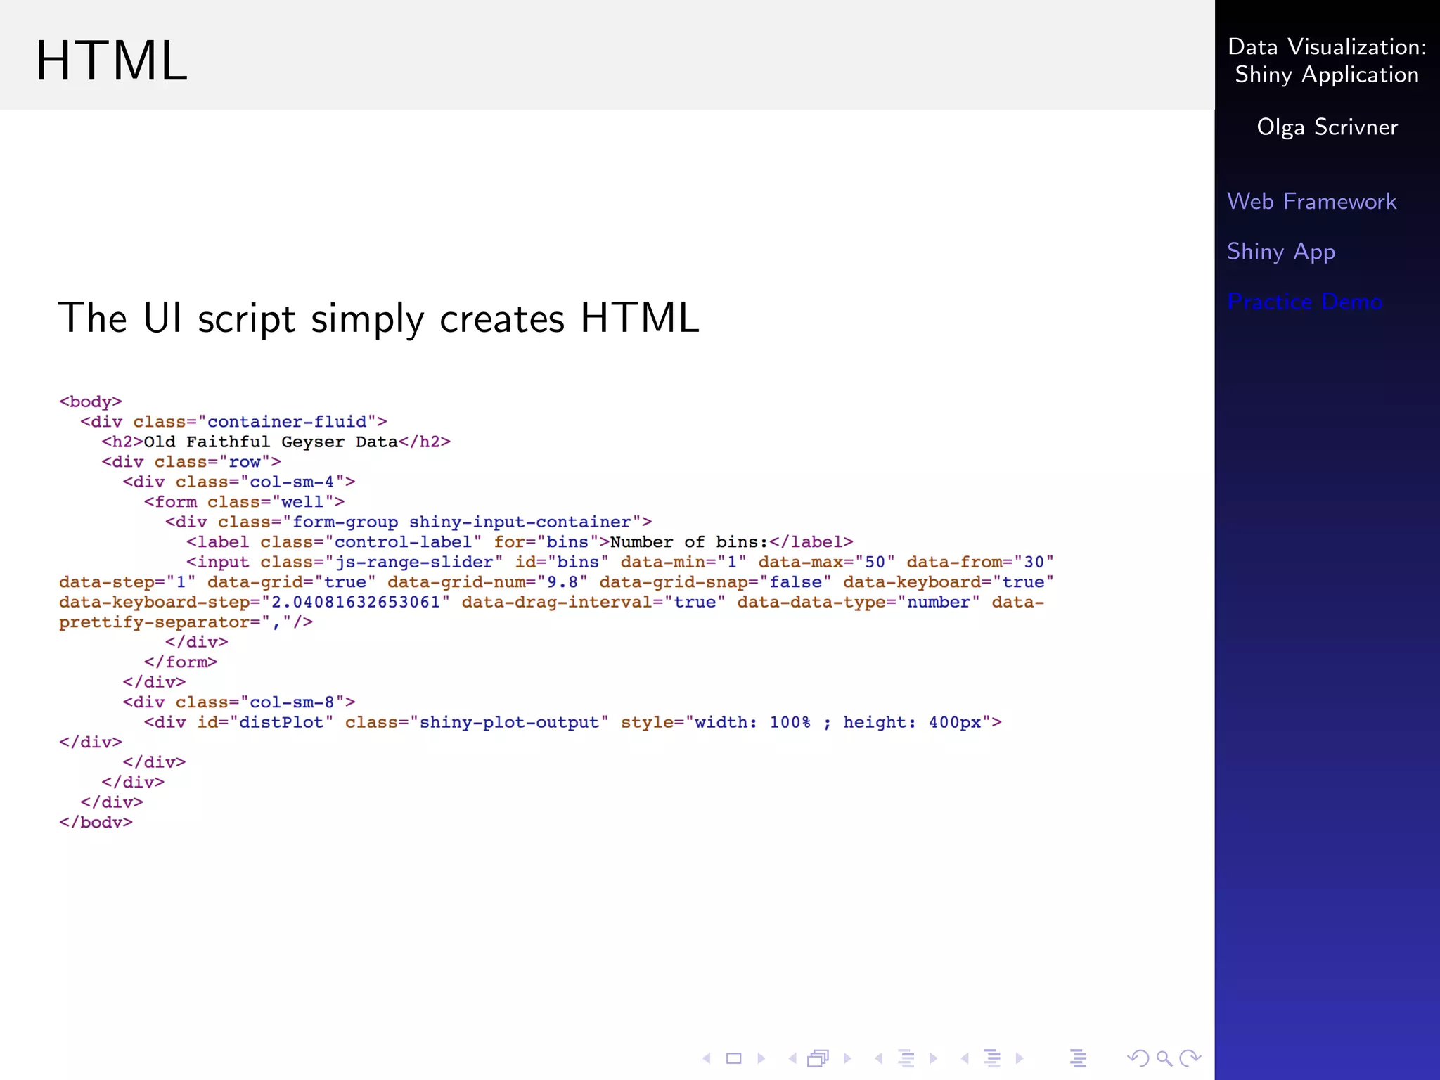Click the col-sm-8 div line
Image resolution: width=1440 pixels, height=1080 pixels.
click(239, 702)
